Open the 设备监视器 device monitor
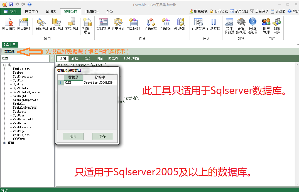Screen dimensions: 299x192 click(241, 26)
